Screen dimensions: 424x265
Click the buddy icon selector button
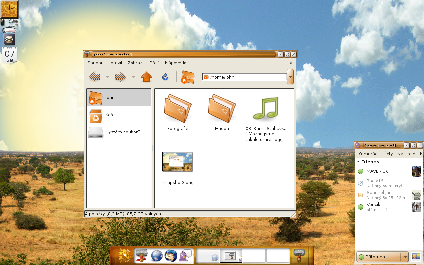coord(416,256)
